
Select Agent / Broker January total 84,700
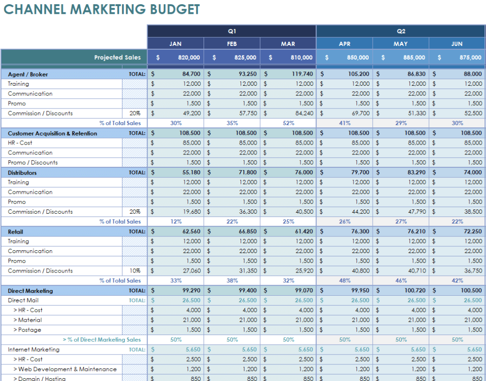176,74
